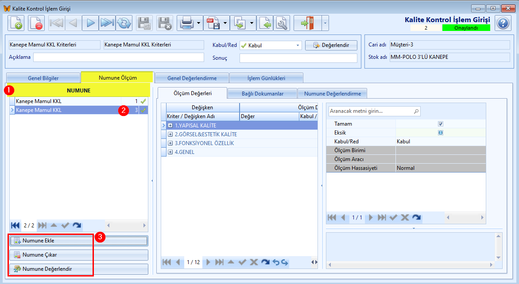Click the notes box vertical scrollbar

tap(498, 247)
